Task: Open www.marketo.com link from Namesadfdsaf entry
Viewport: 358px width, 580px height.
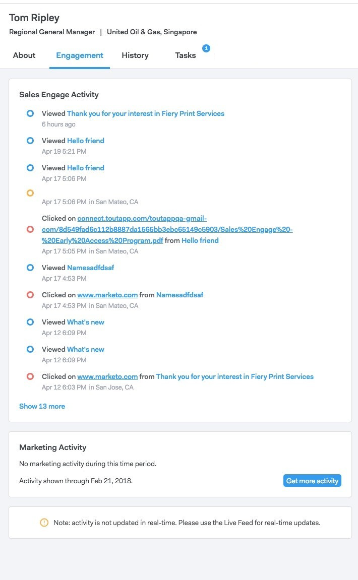Action: pyautogui.click(x=107, y=295)
